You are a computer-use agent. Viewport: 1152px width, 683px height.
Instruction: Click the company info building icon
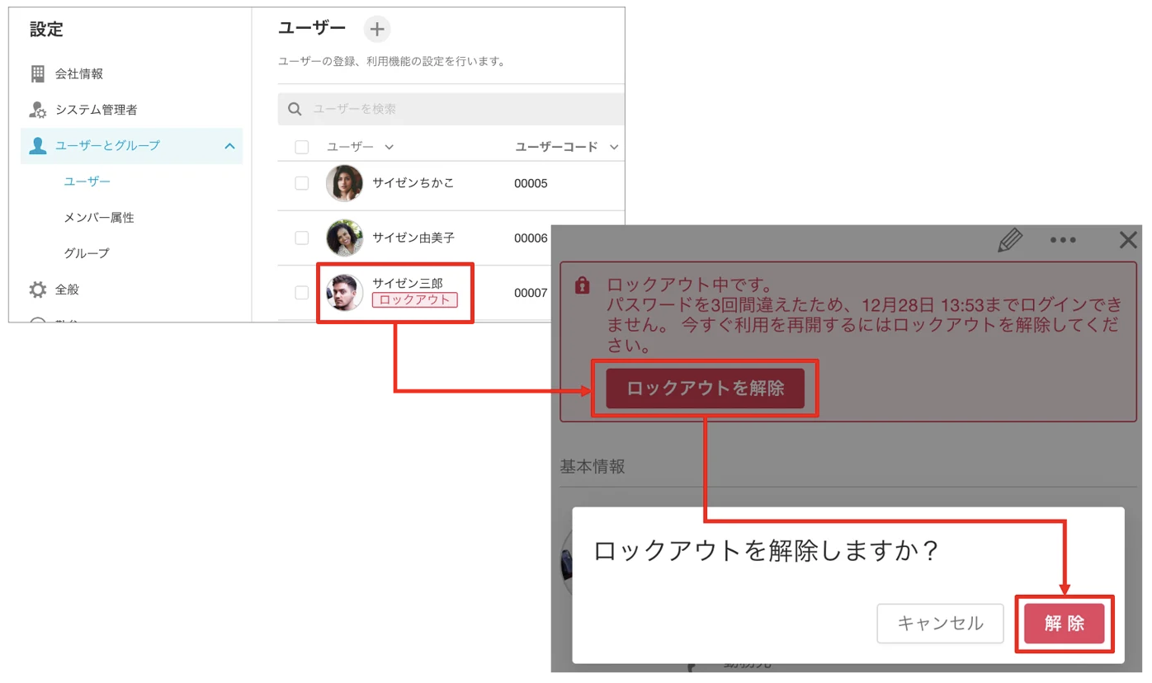(x=38, y=74)
